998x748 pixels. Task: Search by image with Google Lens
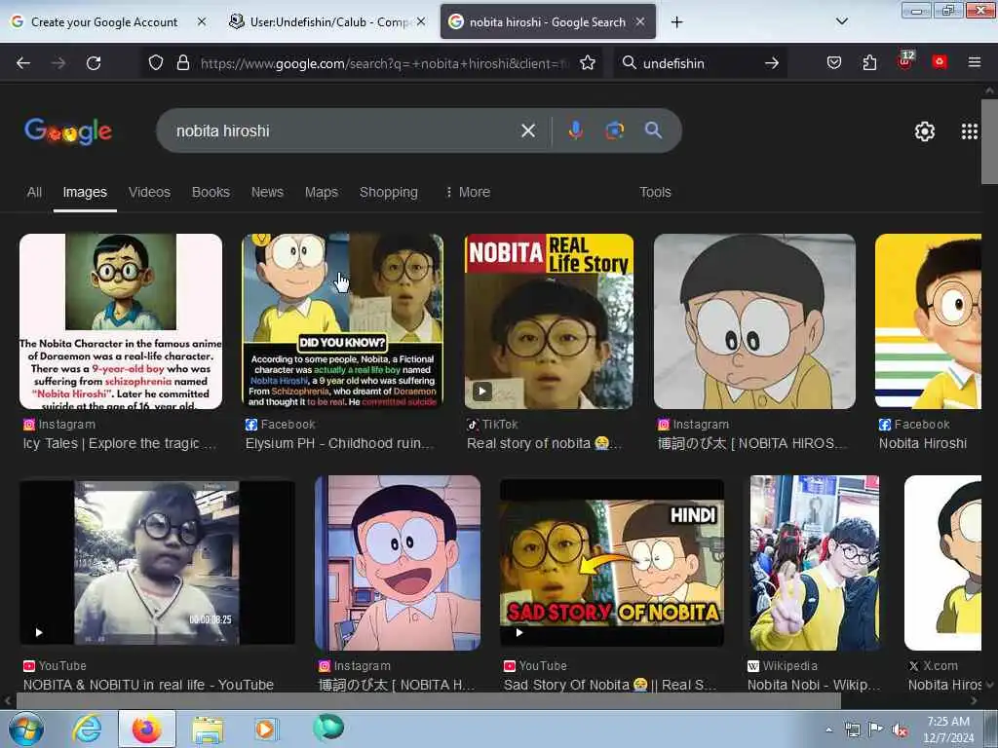coord(614,131)
